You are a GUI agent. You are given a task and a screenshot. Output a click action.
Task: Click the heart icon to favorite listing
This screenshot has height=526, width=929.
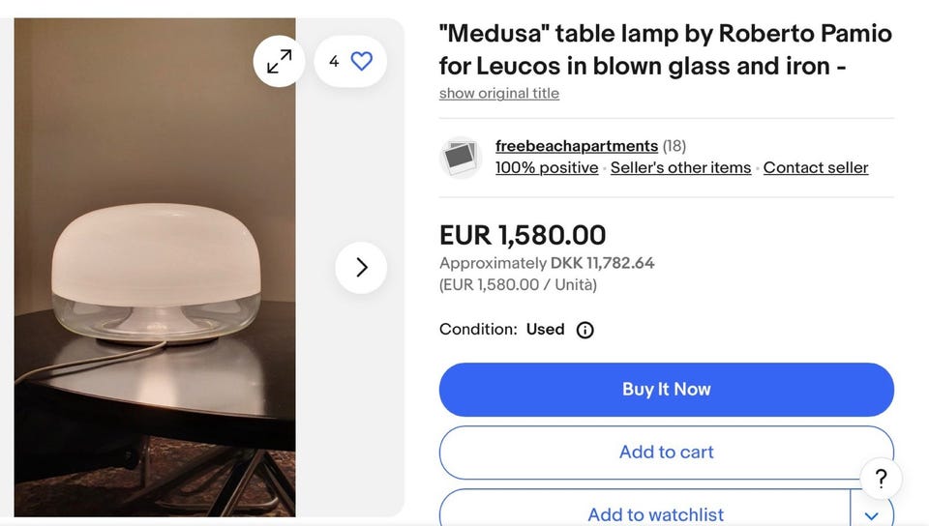click(361, 62)
